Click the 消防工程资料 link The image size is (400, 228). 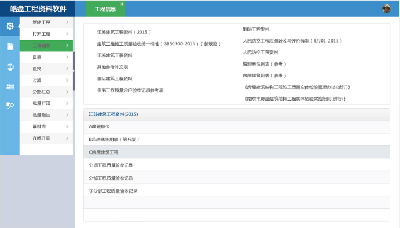(256, 29)
